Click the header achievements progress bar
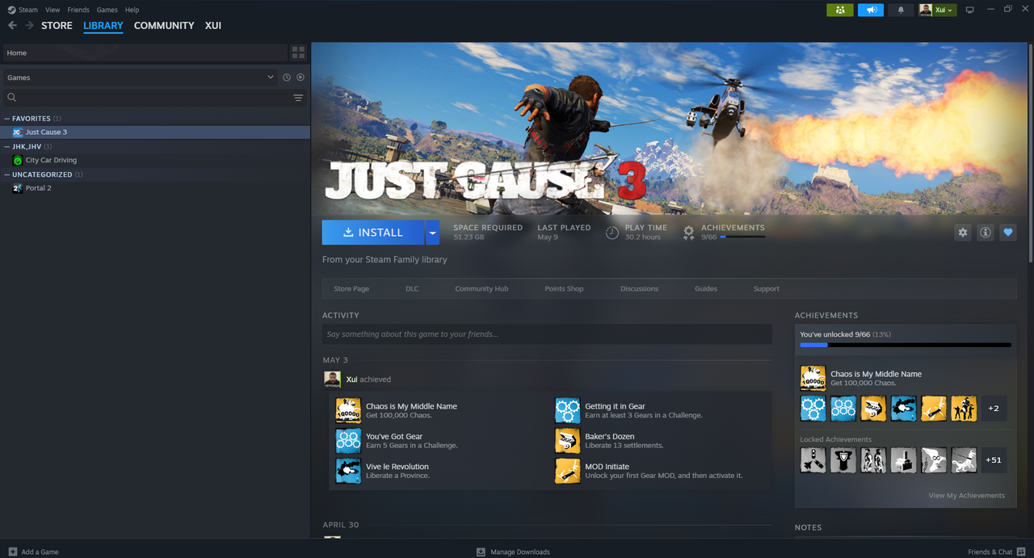 click(x=742, y=237)
